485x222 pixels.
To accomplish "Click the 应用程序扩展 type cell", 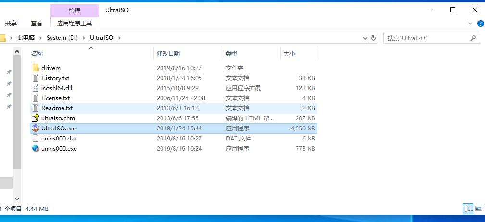I will point(243,88).
